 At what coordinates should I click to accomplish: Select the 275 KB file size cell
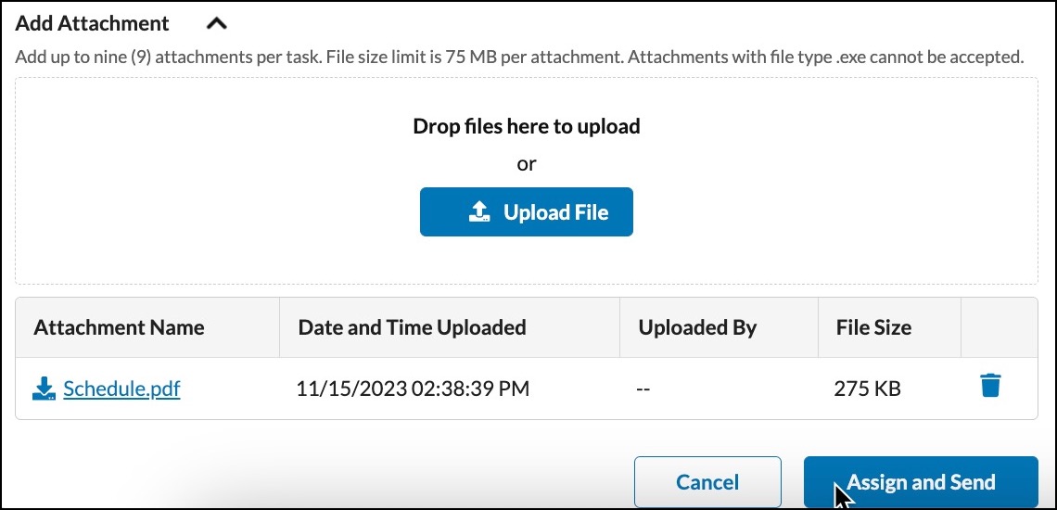(867, 389)
